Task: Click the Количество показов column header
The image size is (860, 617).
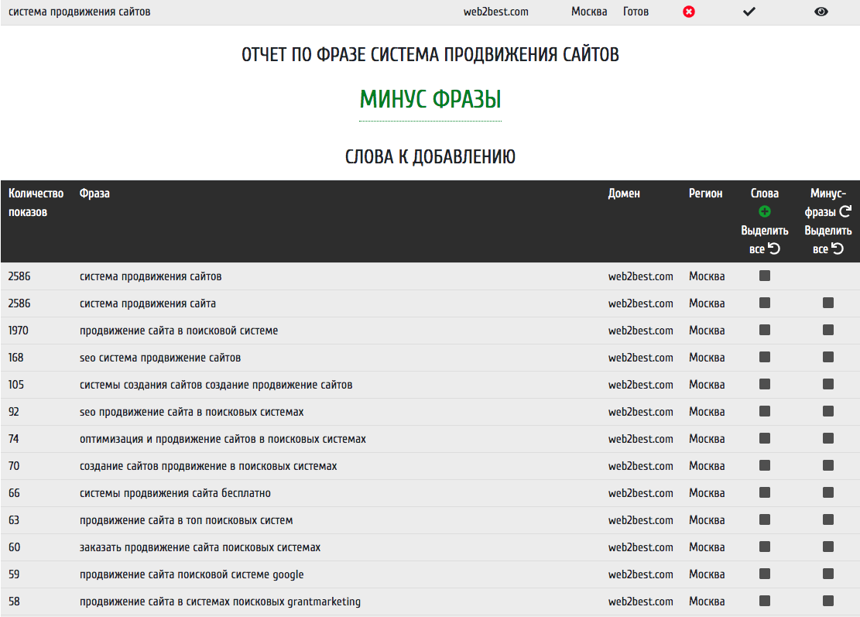Action: pos(36,203)
